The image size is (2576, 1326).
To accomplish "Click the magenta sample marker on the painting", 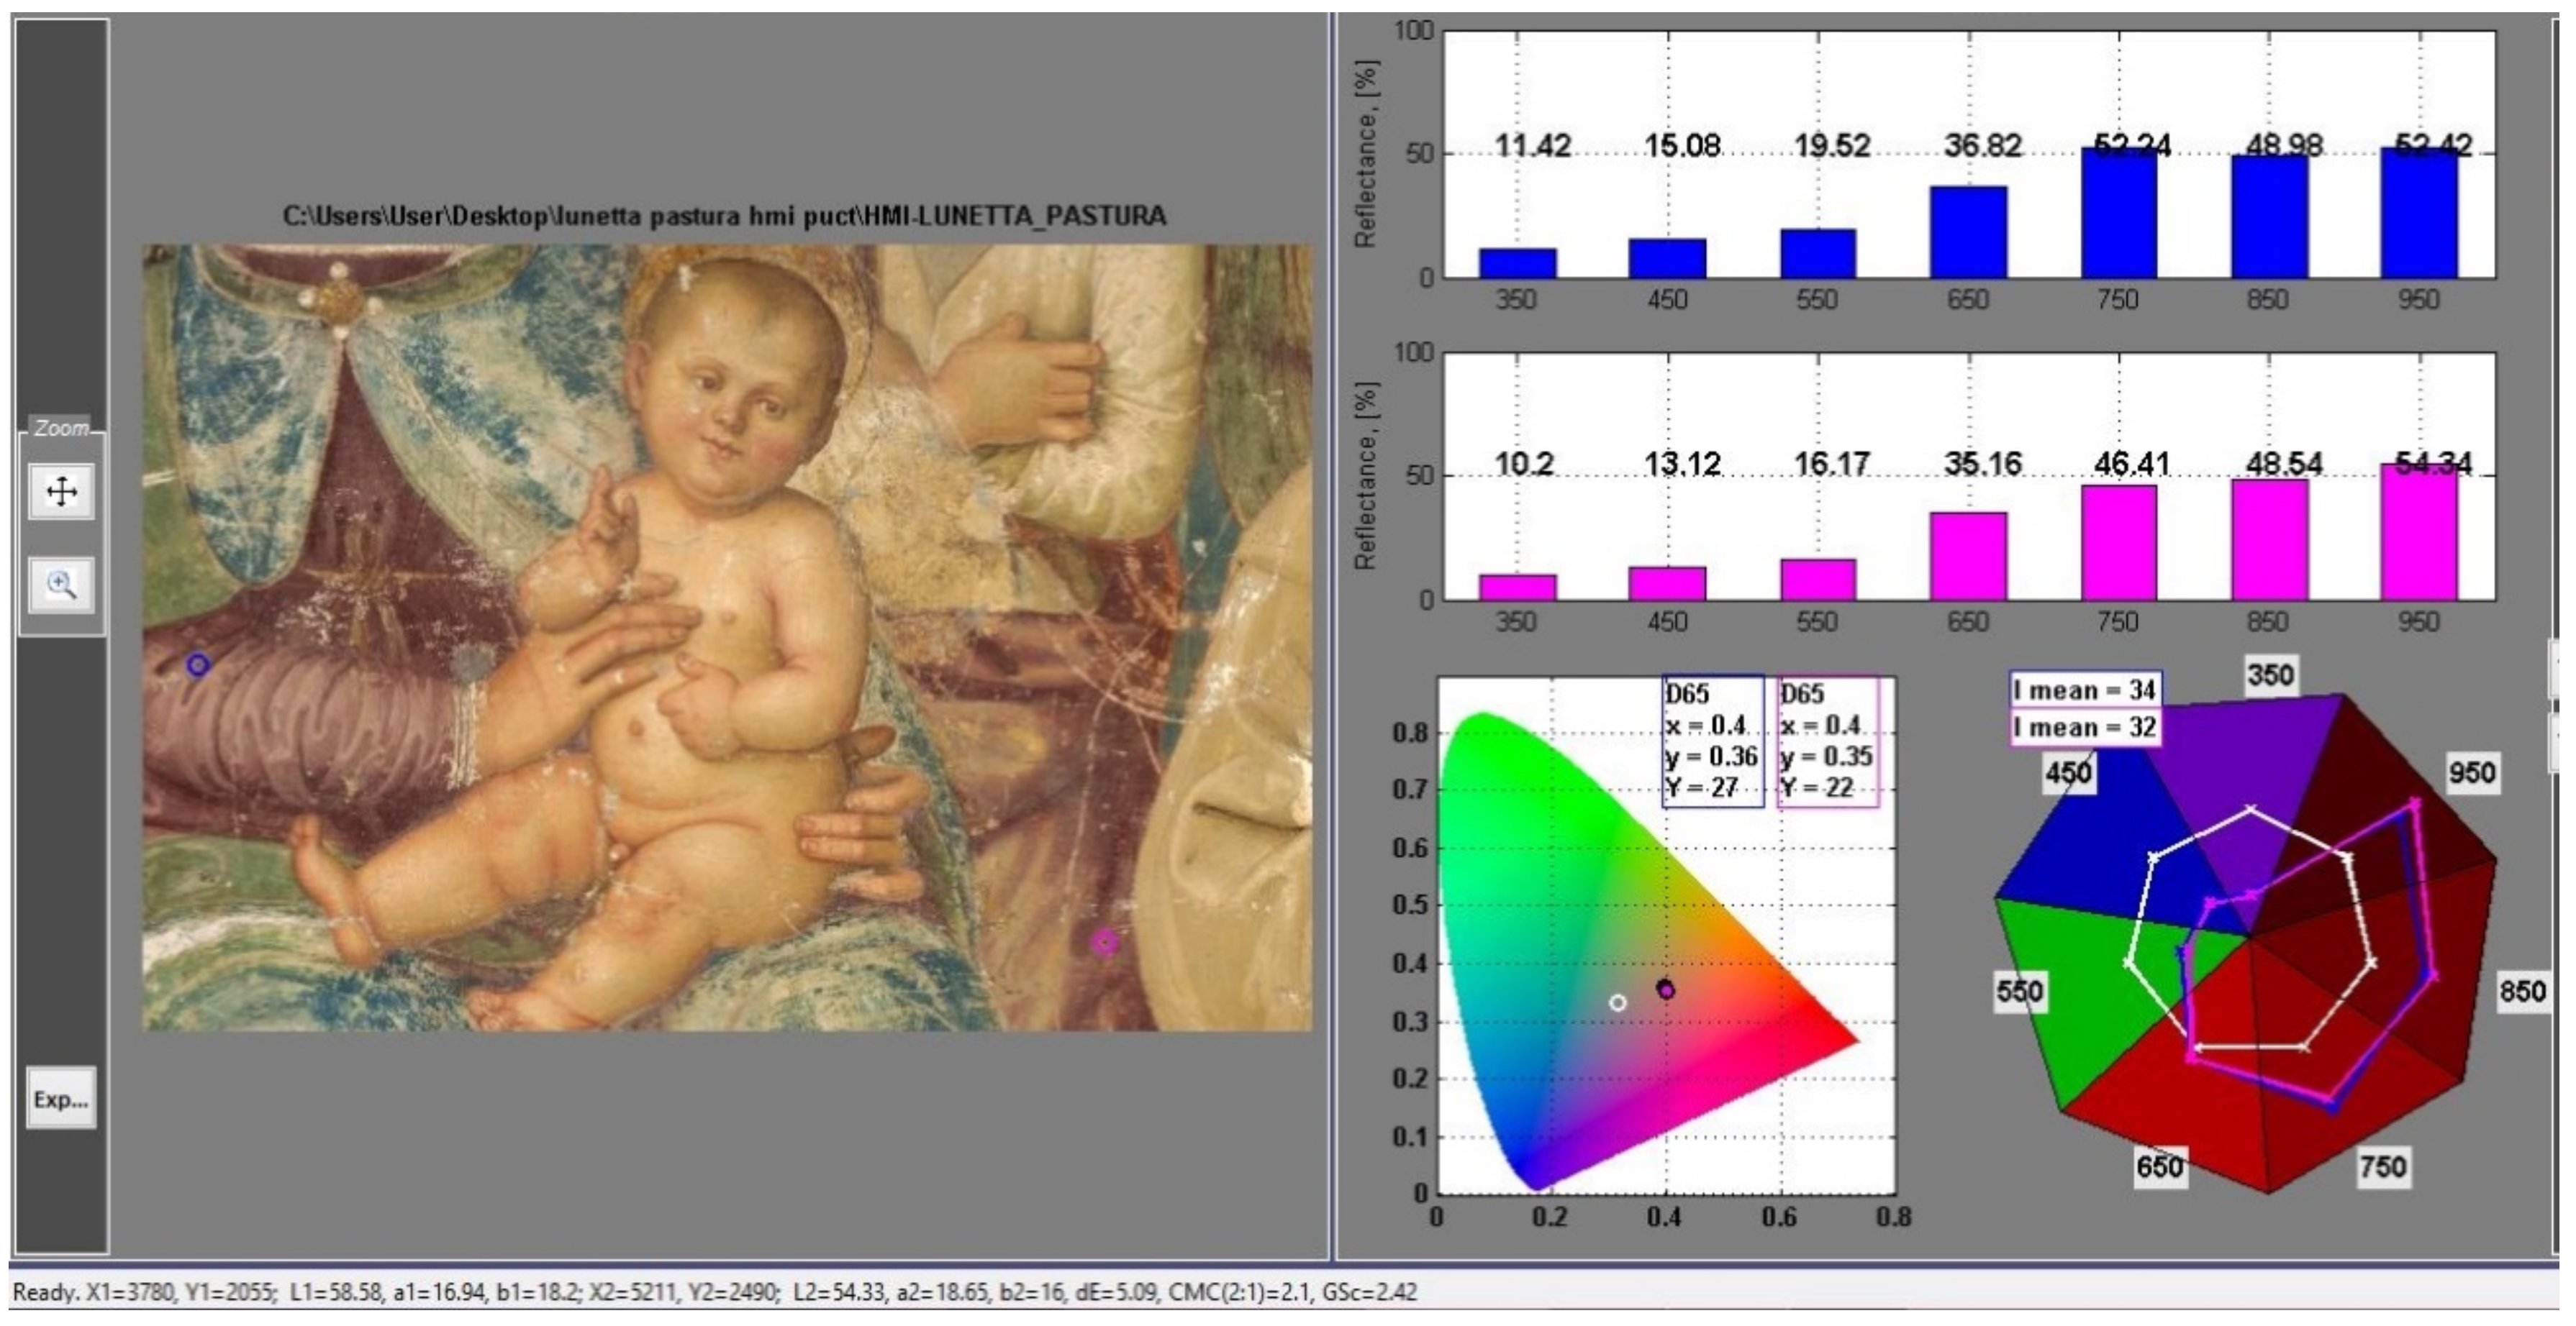I will coord(1104,942).
